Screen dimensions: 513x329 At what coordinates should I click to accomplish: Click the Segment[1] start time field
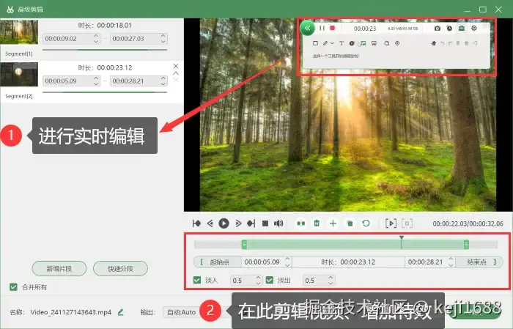pos(71,39)
